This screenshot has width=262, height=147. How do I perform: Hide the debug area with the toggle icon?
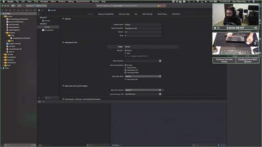click(39, 102)
